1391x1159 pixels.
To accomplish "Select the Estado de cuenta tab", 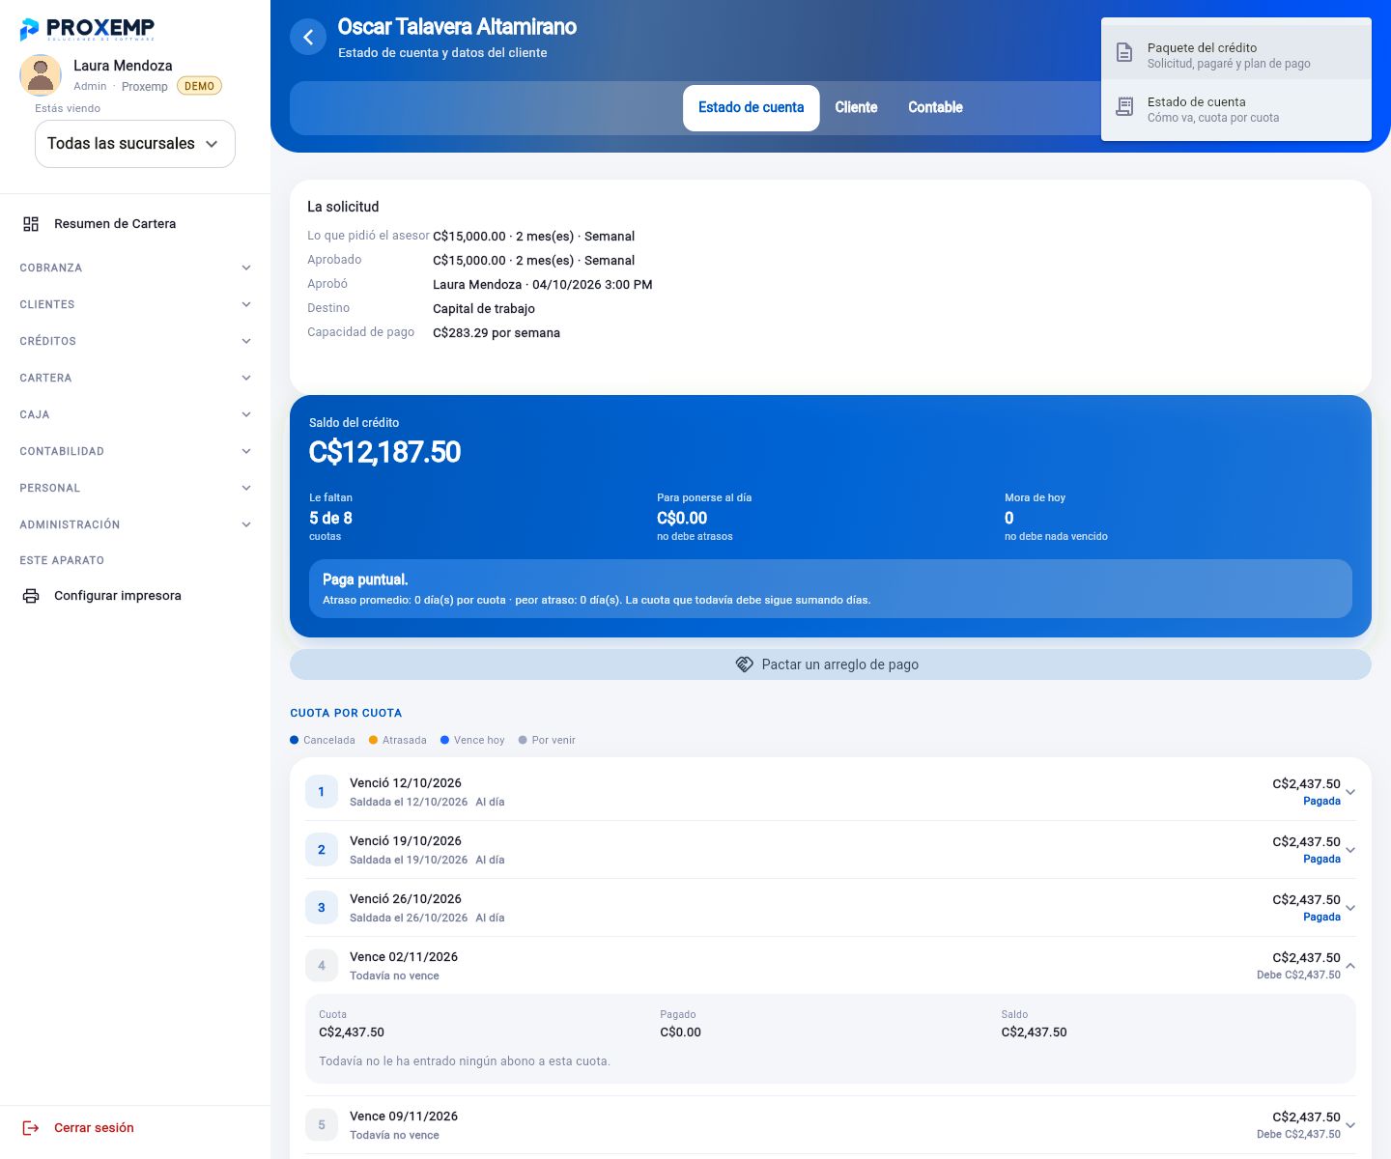I will point(752,108).
